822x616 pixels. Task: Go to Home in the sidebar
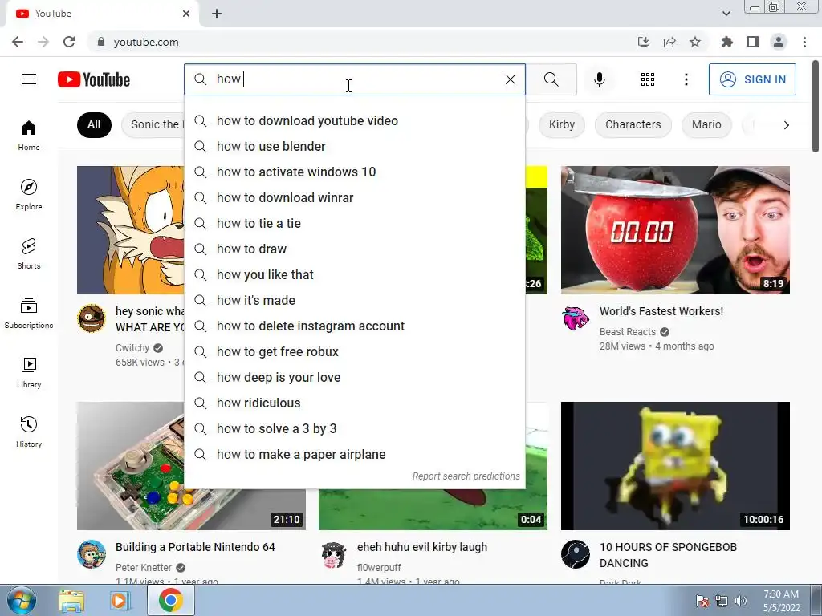tap(29, 135)
